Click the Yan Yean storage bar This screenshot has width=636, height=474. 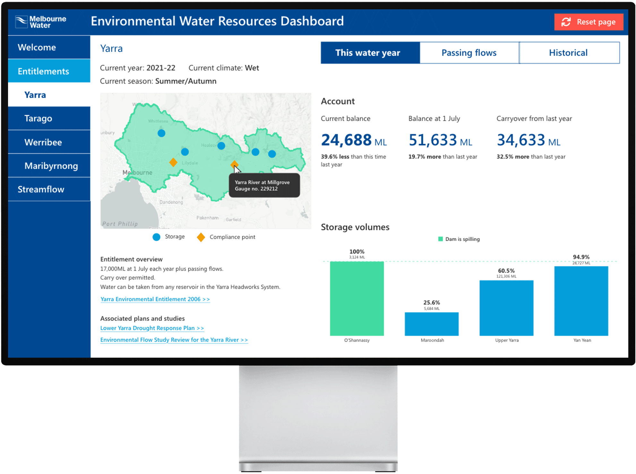[x=581, y=301]
